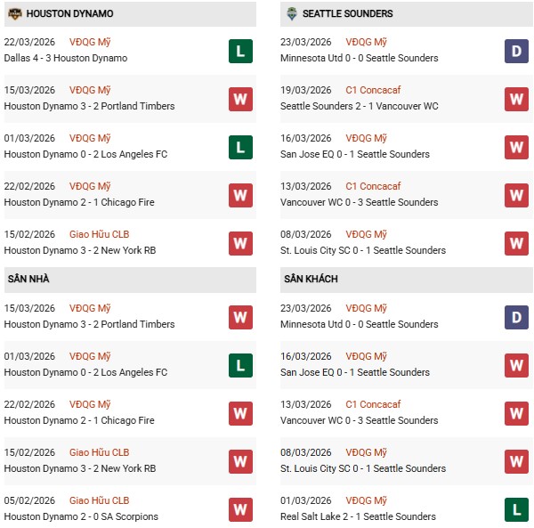
Task: Click W badge for Portland Timbers match in Sân Nhà section
Action: click(x=240, y=317)
